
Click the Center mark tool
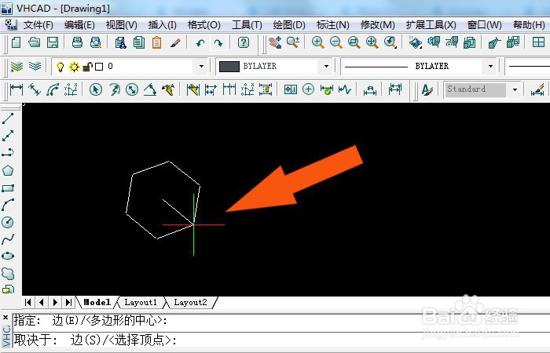(x=308, y=89)
